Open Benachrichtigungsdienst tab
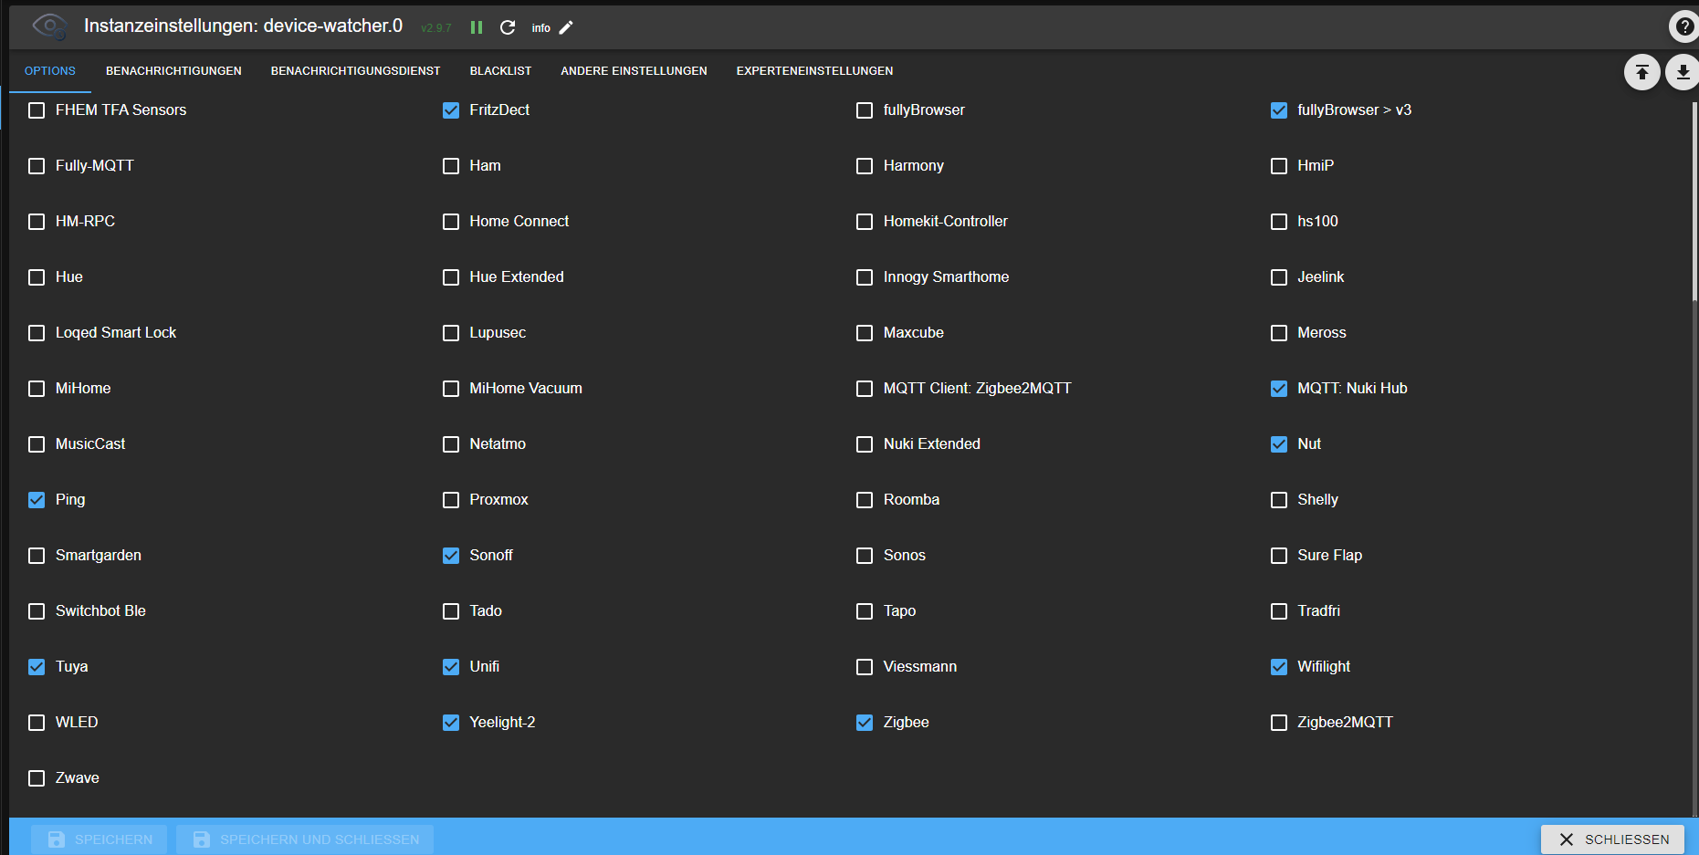 click(x=355, y=71)
